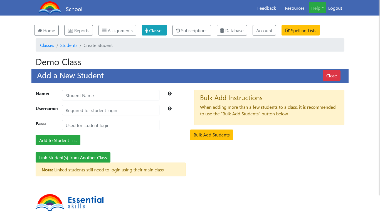The image size is (380, 213).
Task: Click the Demo Class heading
Action: pos(59,62)
